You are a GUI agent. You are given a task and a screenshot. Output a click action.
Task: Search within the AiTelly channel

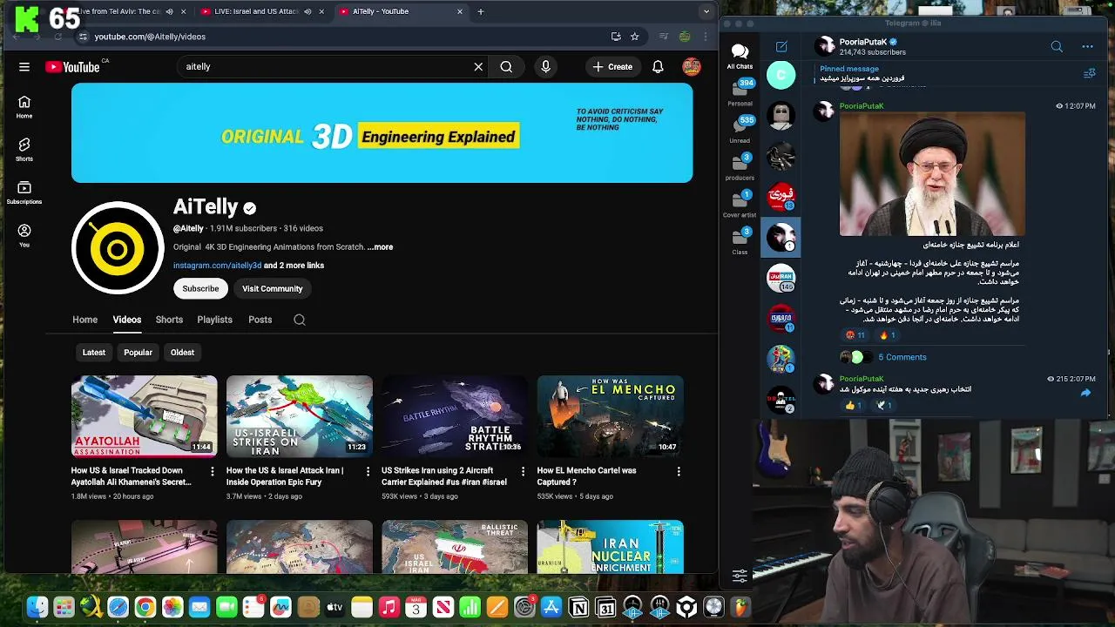(299, 320)
